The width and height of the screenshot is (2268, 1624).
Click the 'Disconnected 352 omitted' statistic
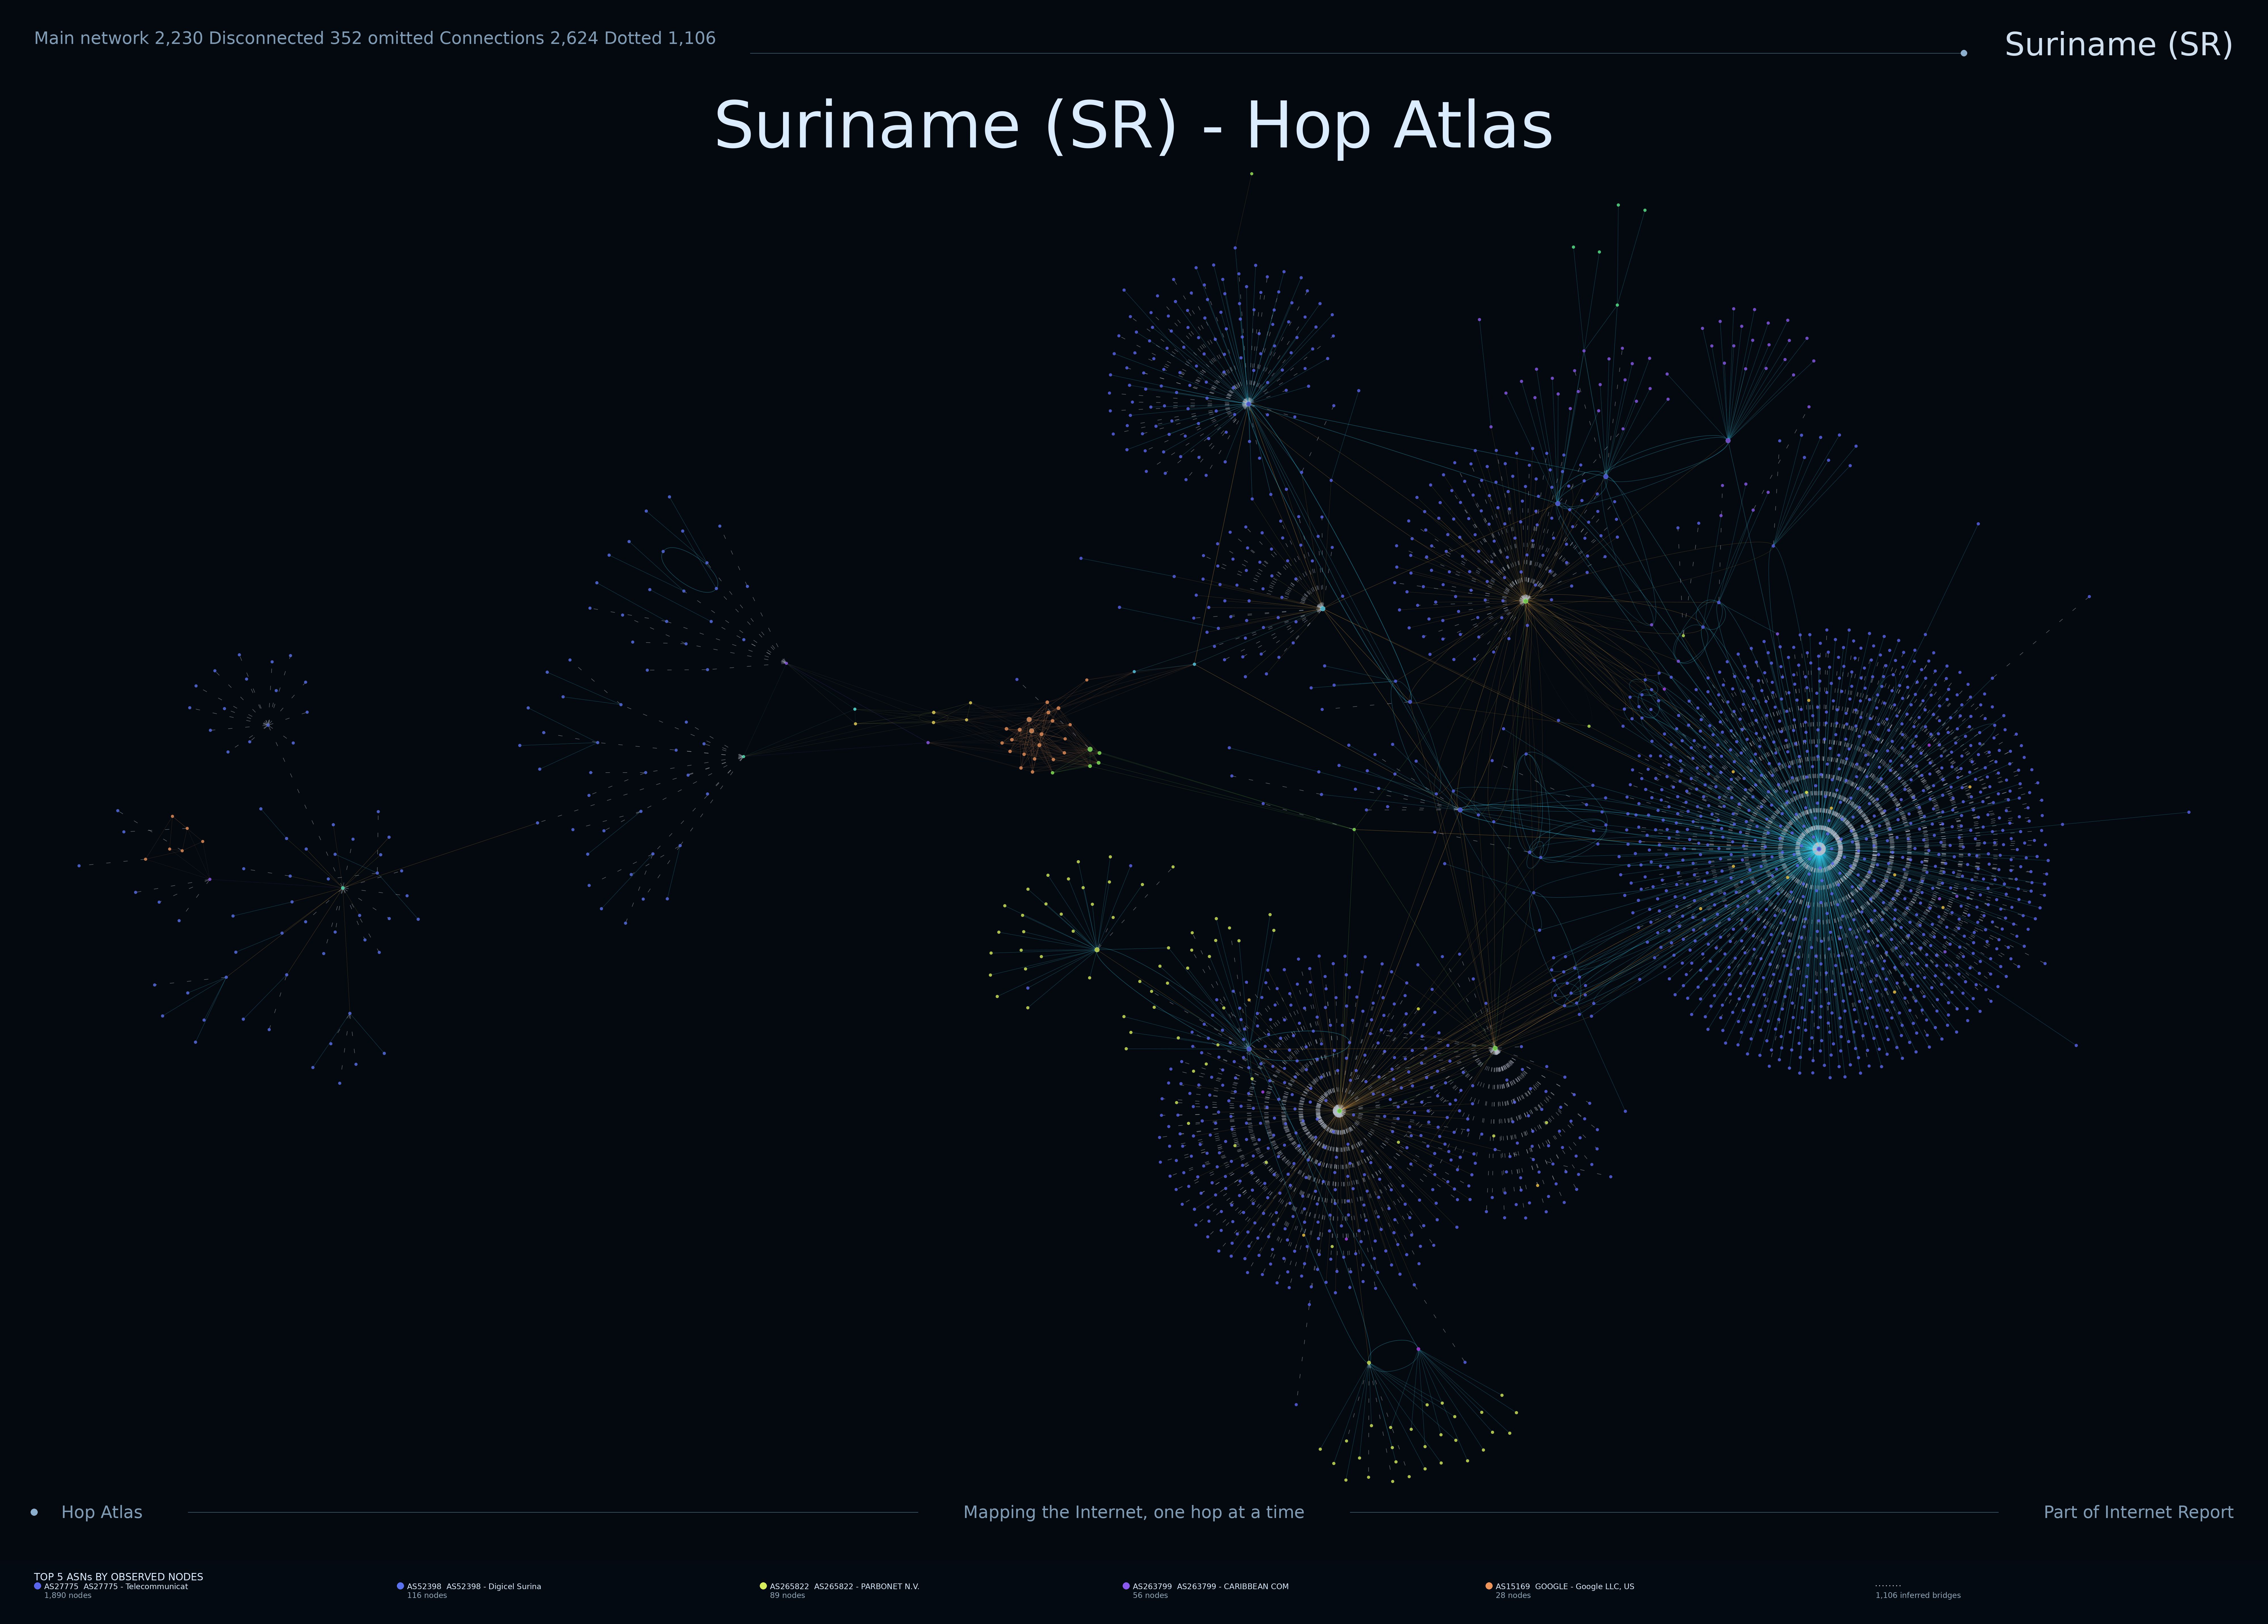(x=321, y=38)
